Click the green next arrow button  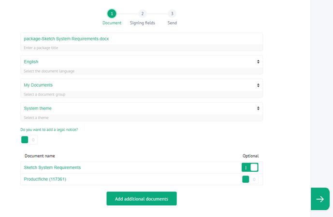(x=319, y=199)
